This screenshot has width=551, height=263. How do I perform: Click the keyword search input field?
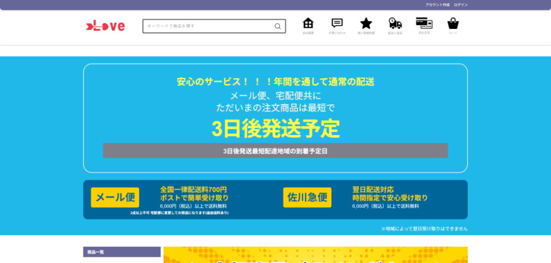click(x=207, y=26)
